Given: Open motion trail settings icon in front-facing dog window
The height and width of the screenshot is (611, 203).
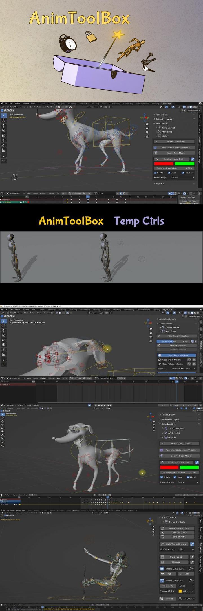Looking at the screenshot, I should (197, 463).
